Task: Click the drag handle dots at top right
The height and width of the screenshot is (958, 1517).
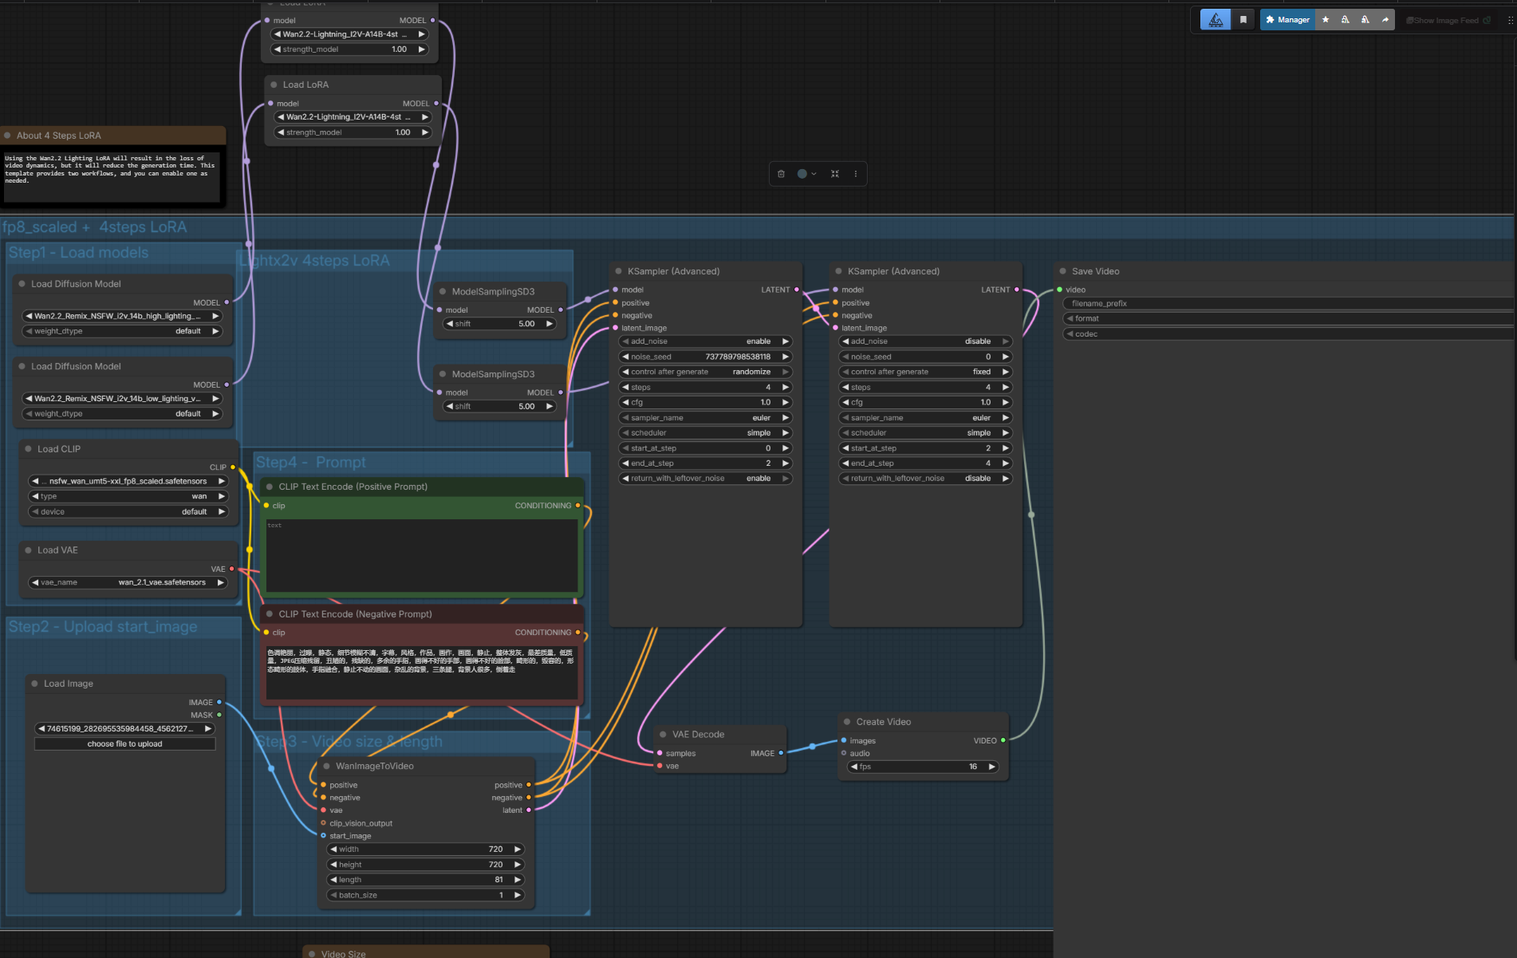Action: coord(1510,20)
